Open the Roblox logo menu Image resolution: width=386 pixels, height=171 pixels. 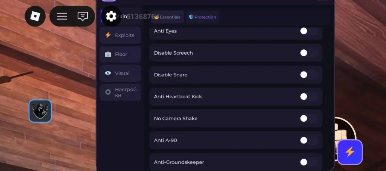tap(35, 16)
